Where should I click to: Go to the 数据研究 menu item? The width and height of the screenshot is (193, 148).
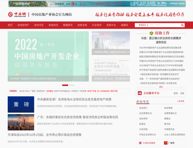(x=68, y=25)
